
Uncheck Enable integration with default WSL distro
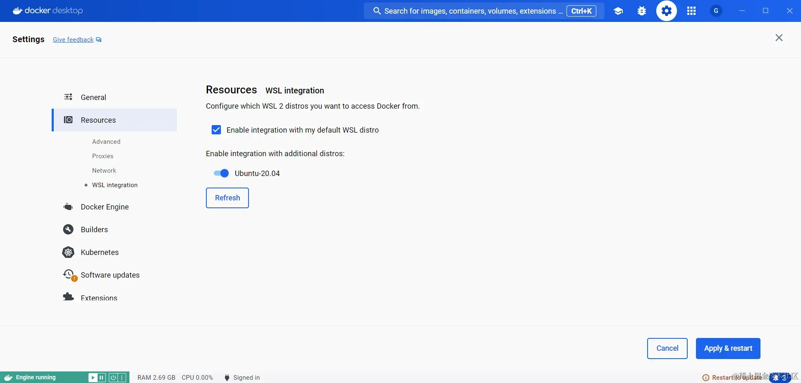pos(216,130)
